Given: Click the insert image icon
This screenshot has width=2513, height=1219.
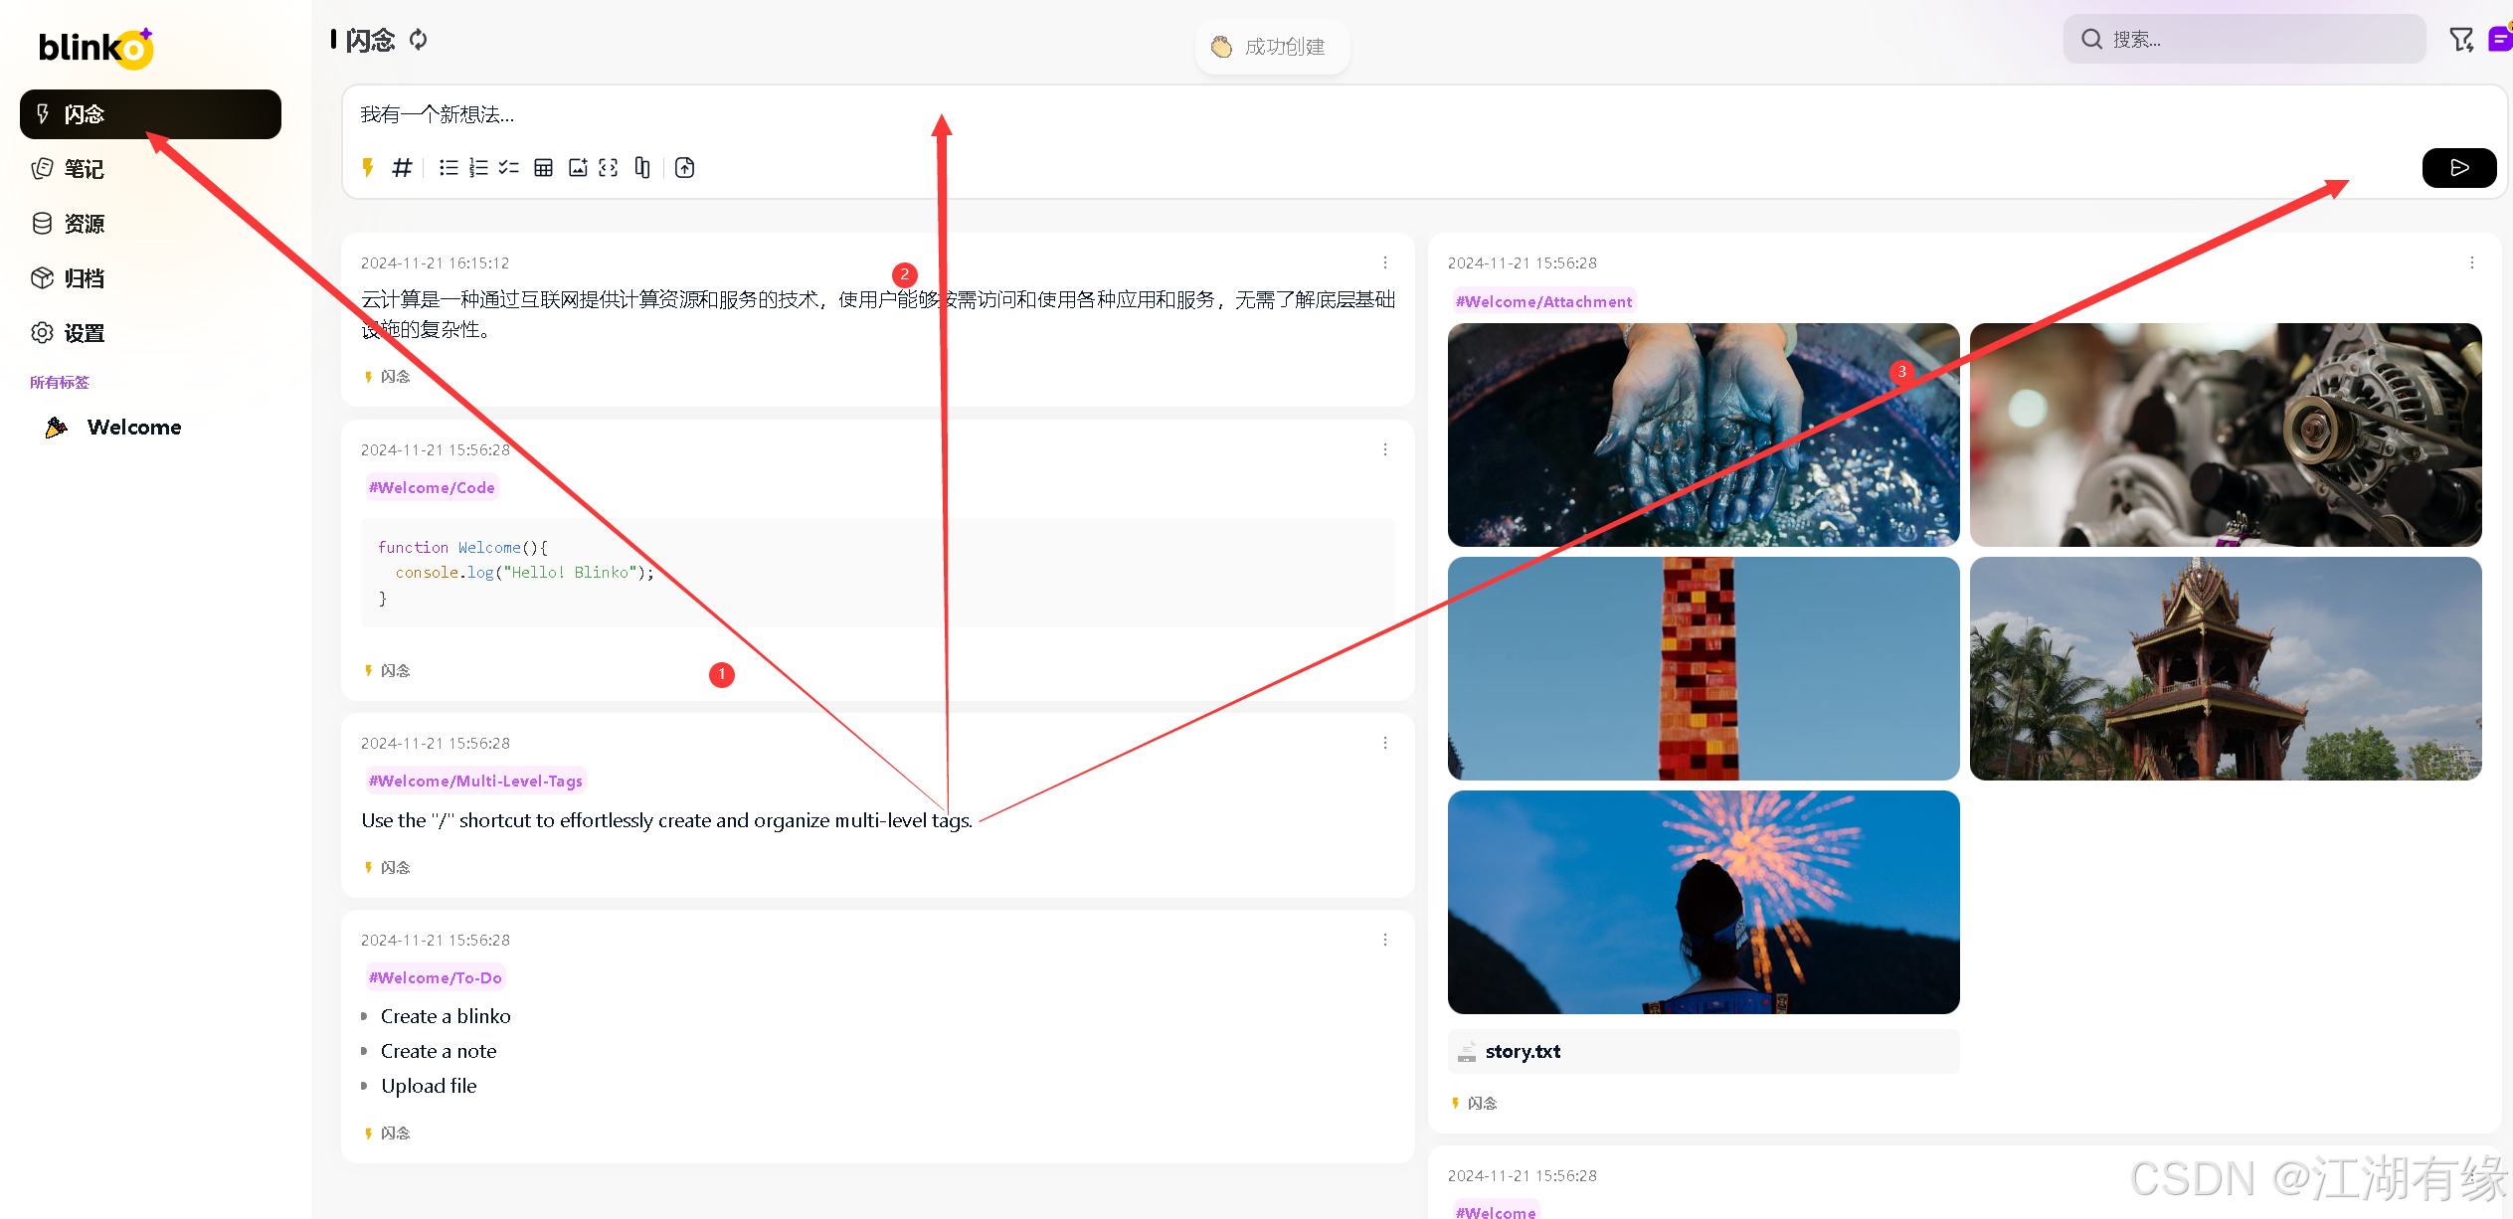Looking at the screenshot, I should (578, 168).
